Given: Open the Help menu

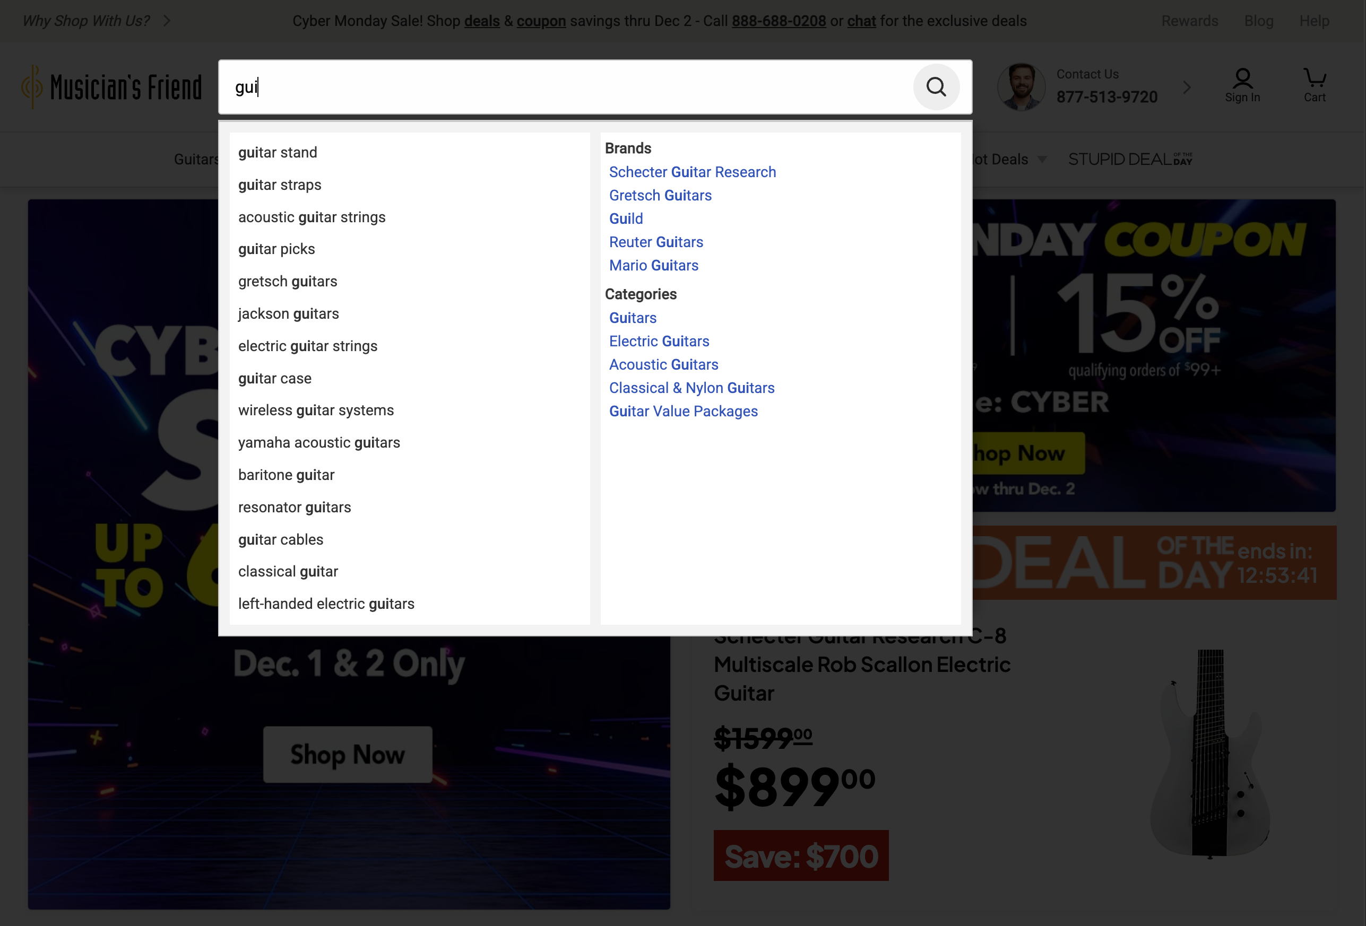Looking at the screenshot, I should 1315,21.
